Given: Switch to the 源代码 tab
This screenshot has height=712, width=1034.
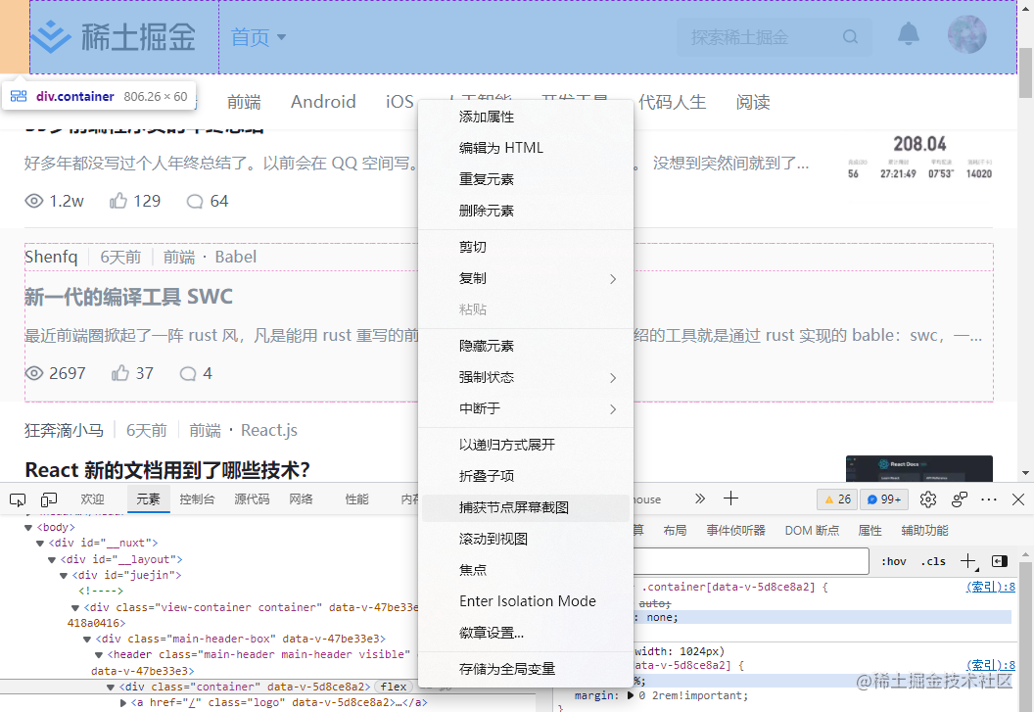Looking at the screenshot, I should [252, 499].
